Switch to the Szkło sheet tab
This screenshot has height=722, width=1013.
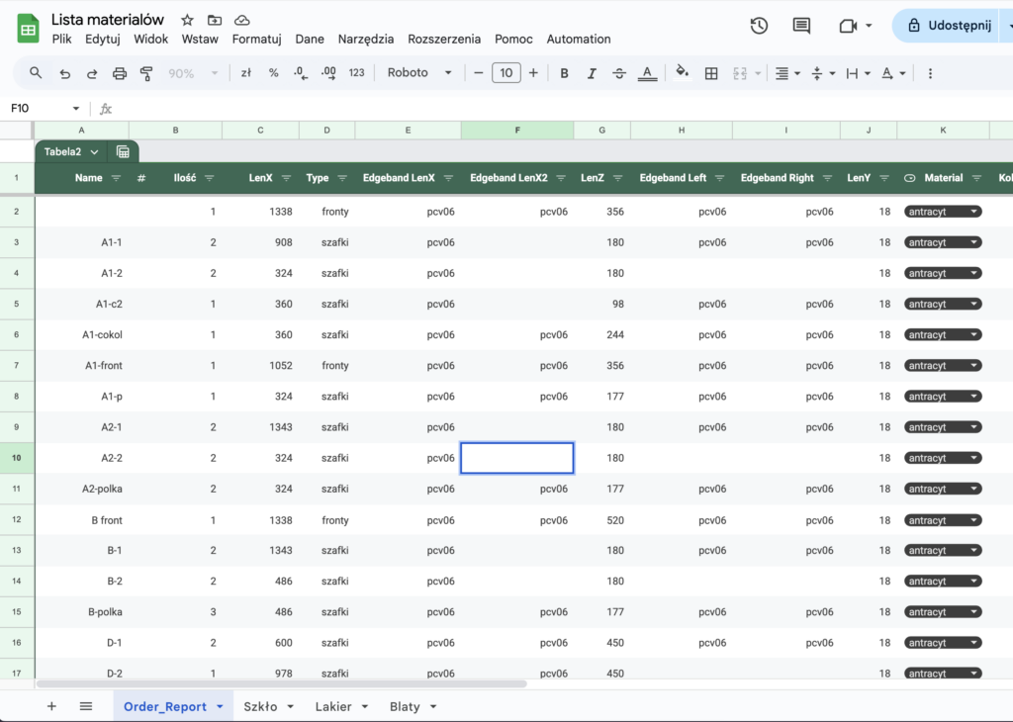(260, 706)
